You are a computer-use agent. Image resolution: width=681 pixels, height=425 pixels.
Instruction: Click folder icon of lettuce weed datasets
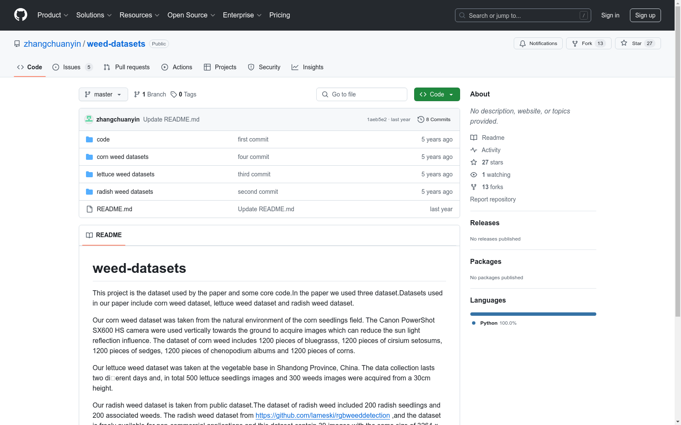tap(89, 174)
